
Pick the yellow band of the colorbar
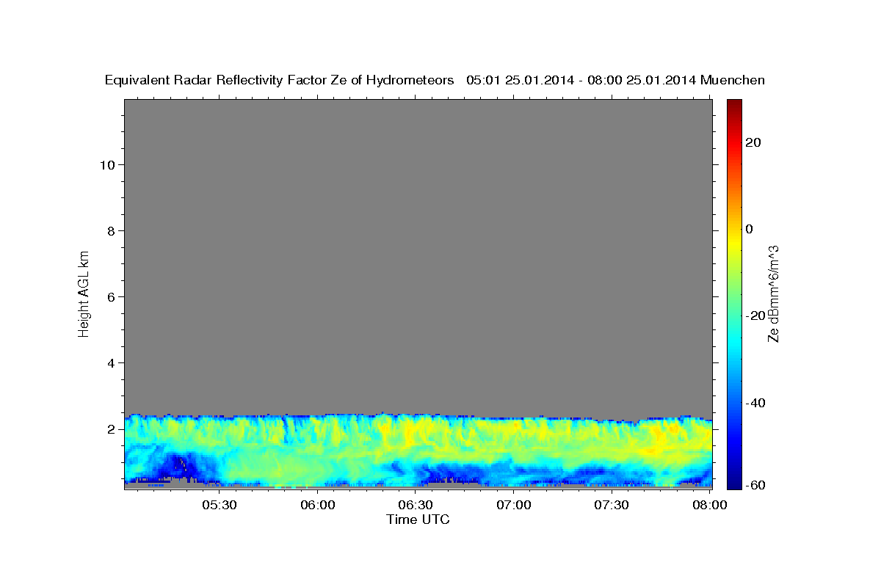tap(734, 242)
